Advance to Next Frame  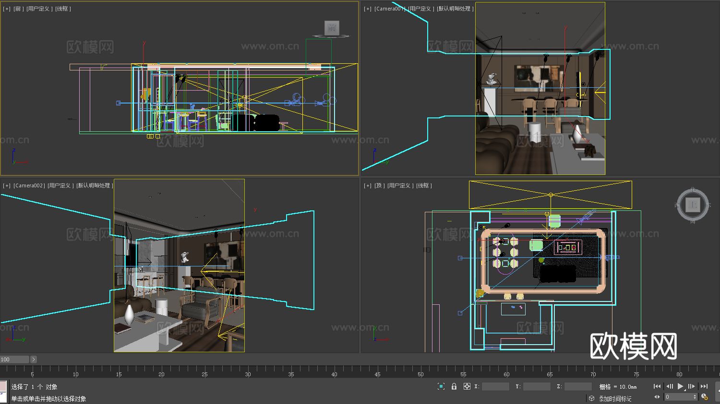[692, 386]
